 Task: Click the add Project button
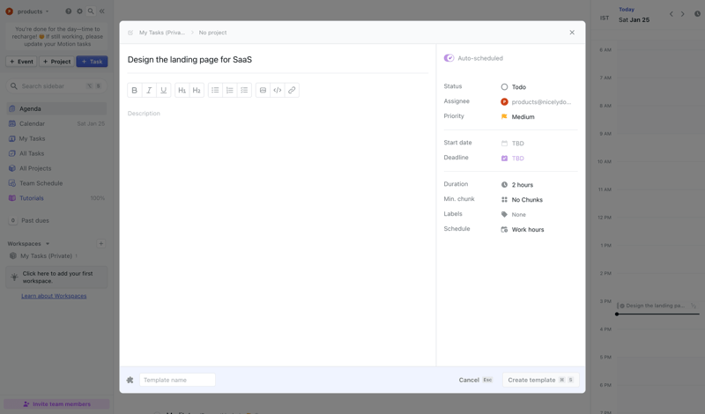click(x=56, y=62)
